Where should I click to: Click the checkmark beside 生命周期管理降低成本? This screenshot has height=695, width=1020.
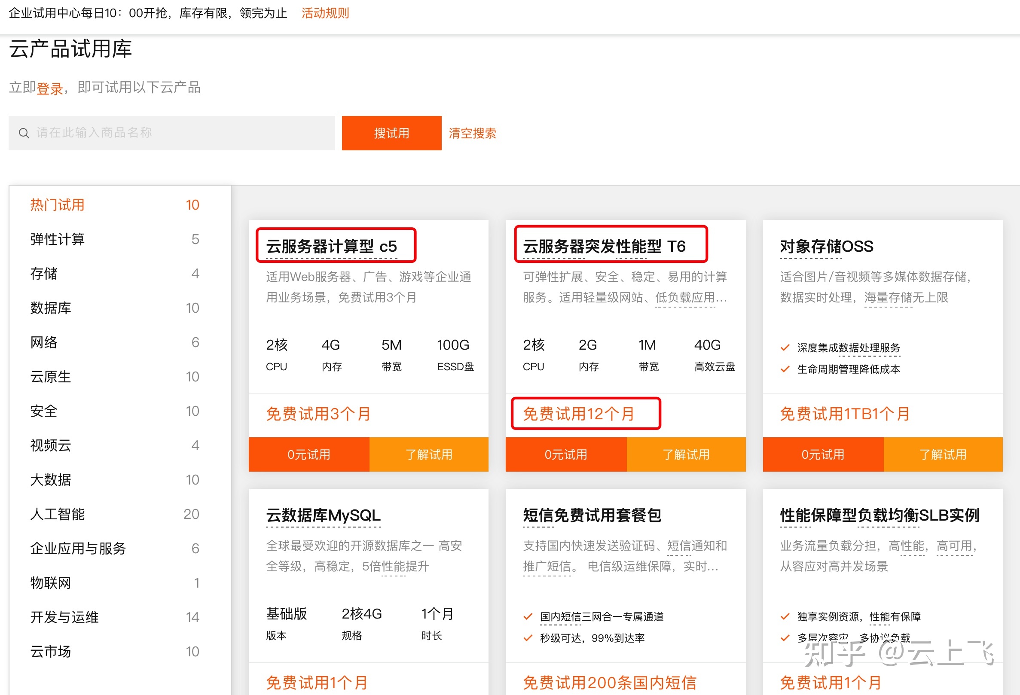pos(785,369)
